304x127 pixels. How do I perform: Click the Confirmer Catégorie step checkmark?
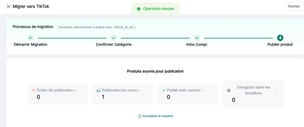click(x=114, y=38)
